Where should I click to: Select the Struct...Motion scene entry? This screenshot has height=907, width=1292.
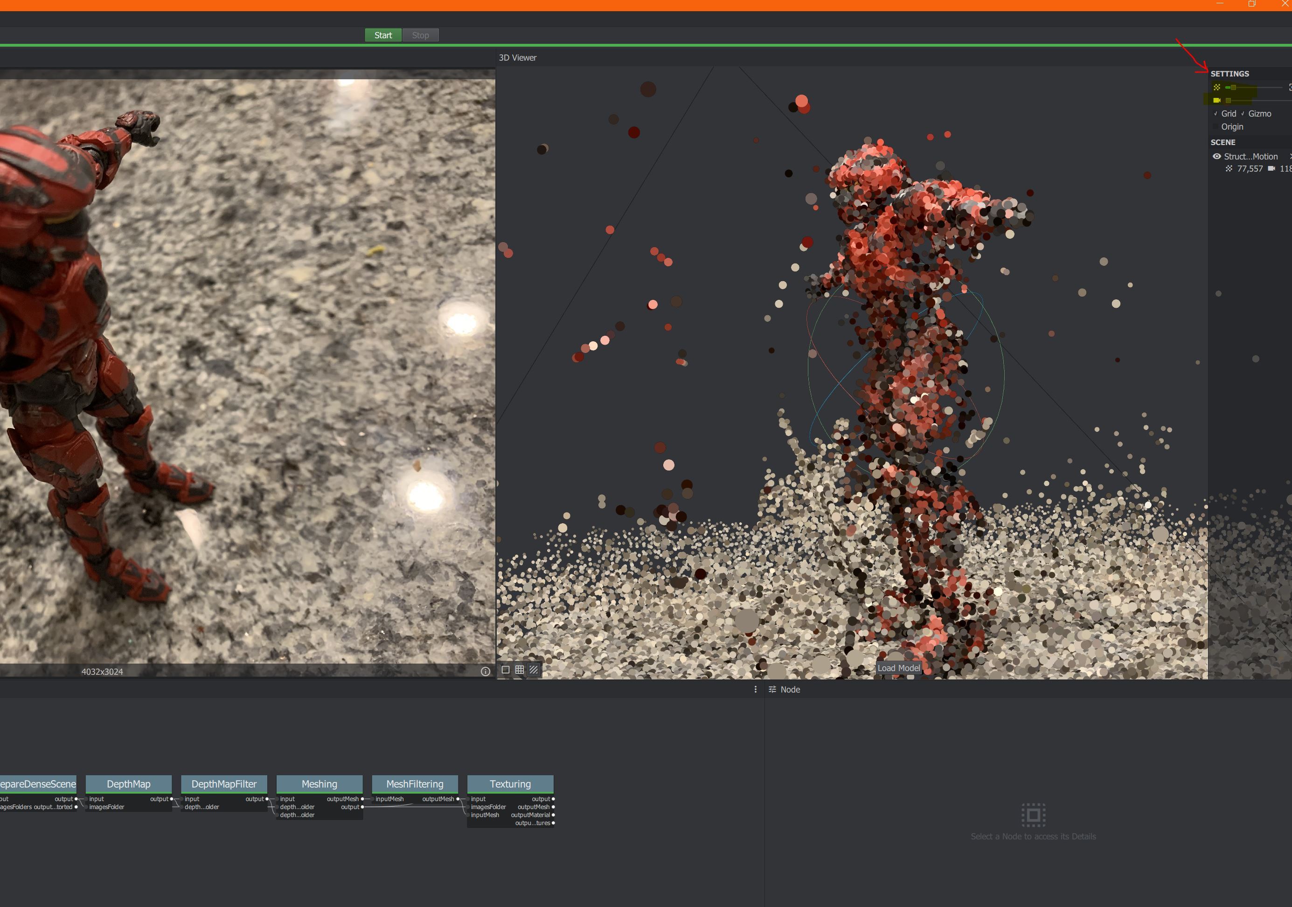point(1250,156)
